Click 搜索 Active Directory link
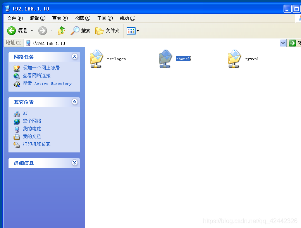Screen dimensions: 301x228 47,83
